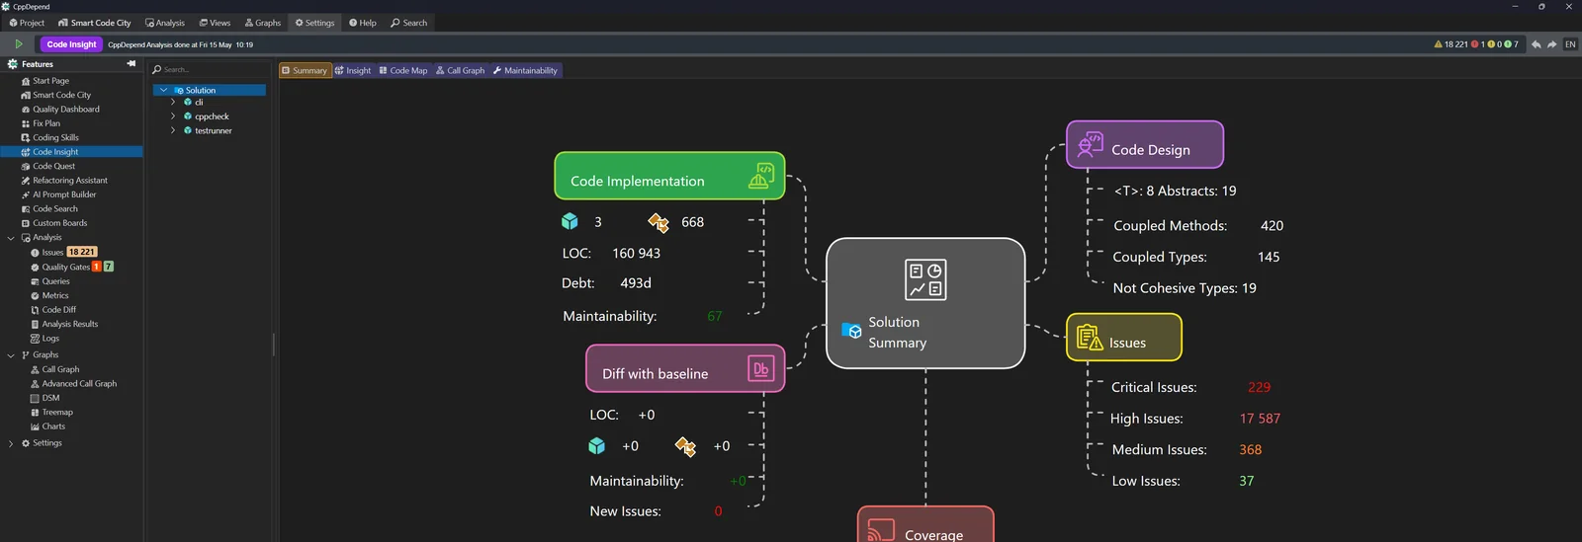Open the Code Design card
The height and width of the screenshot is (542, 1582).
[1145, 145]
